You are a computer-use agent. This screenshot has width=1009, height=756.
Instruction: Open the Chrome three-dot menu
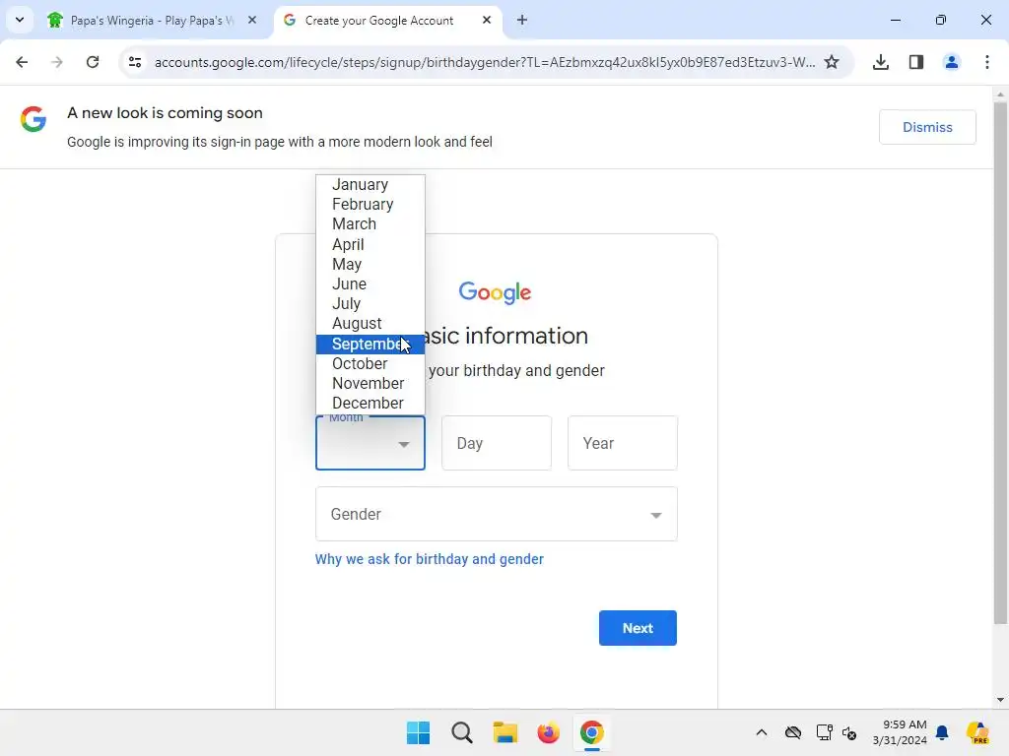coord(987,62)
